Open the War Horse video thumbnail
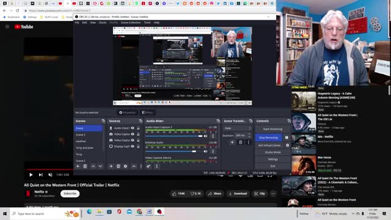This screenshot has height=220, width=391. click(304, 165)
